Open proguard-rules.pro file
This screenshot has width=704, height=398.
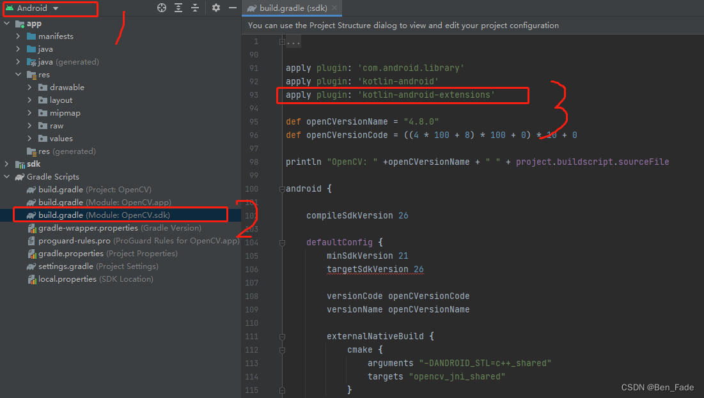[139, 240]
